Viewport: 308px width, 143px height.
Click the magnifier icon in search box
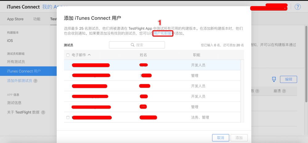pos(132,45)
